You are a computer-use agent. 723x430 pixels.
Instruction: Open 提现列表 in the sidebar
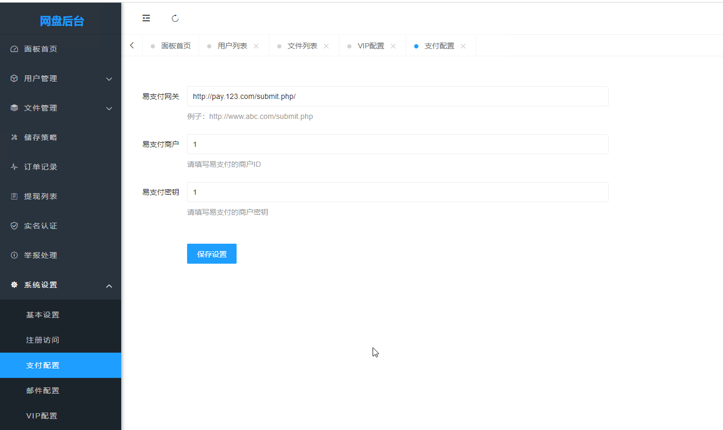(61, 196)
